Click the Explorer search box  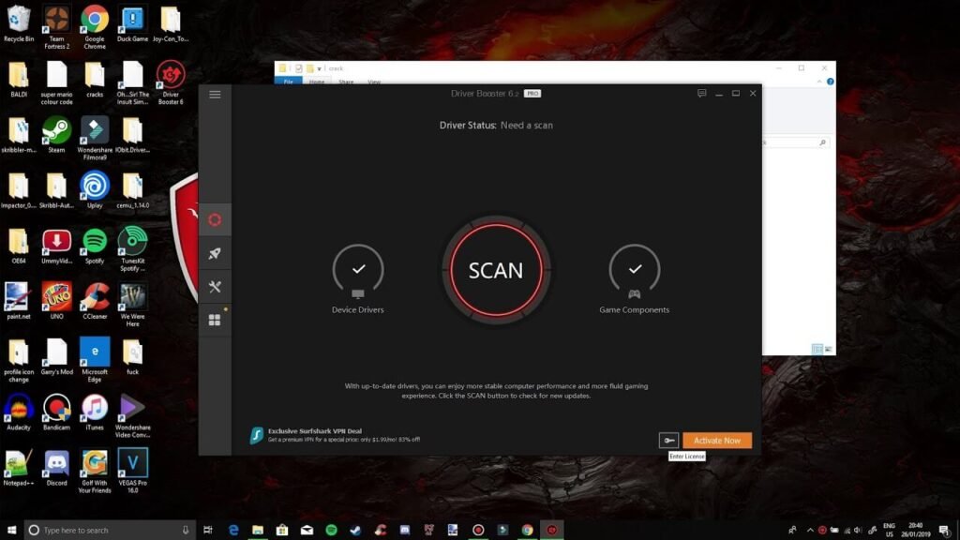(795, 142)
